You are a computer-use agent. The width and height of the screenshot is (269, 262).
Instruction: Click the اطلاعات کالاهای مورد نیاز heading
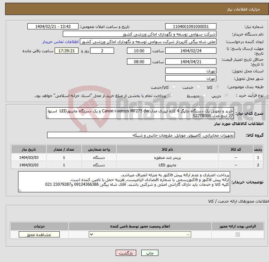239,124
